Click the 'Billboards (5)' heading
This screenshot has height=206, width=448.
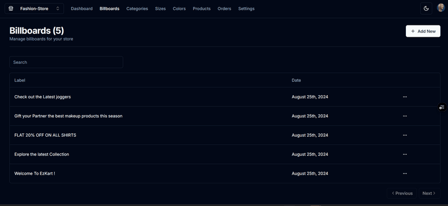click(37, 31)
